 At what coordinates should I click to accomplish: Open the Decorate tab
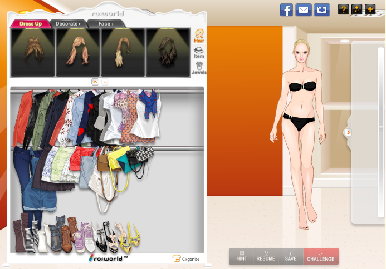[x=67, y=24]
